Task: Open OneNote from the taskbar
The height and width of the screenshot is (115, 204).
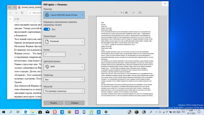Action: [x=77, y=112]
